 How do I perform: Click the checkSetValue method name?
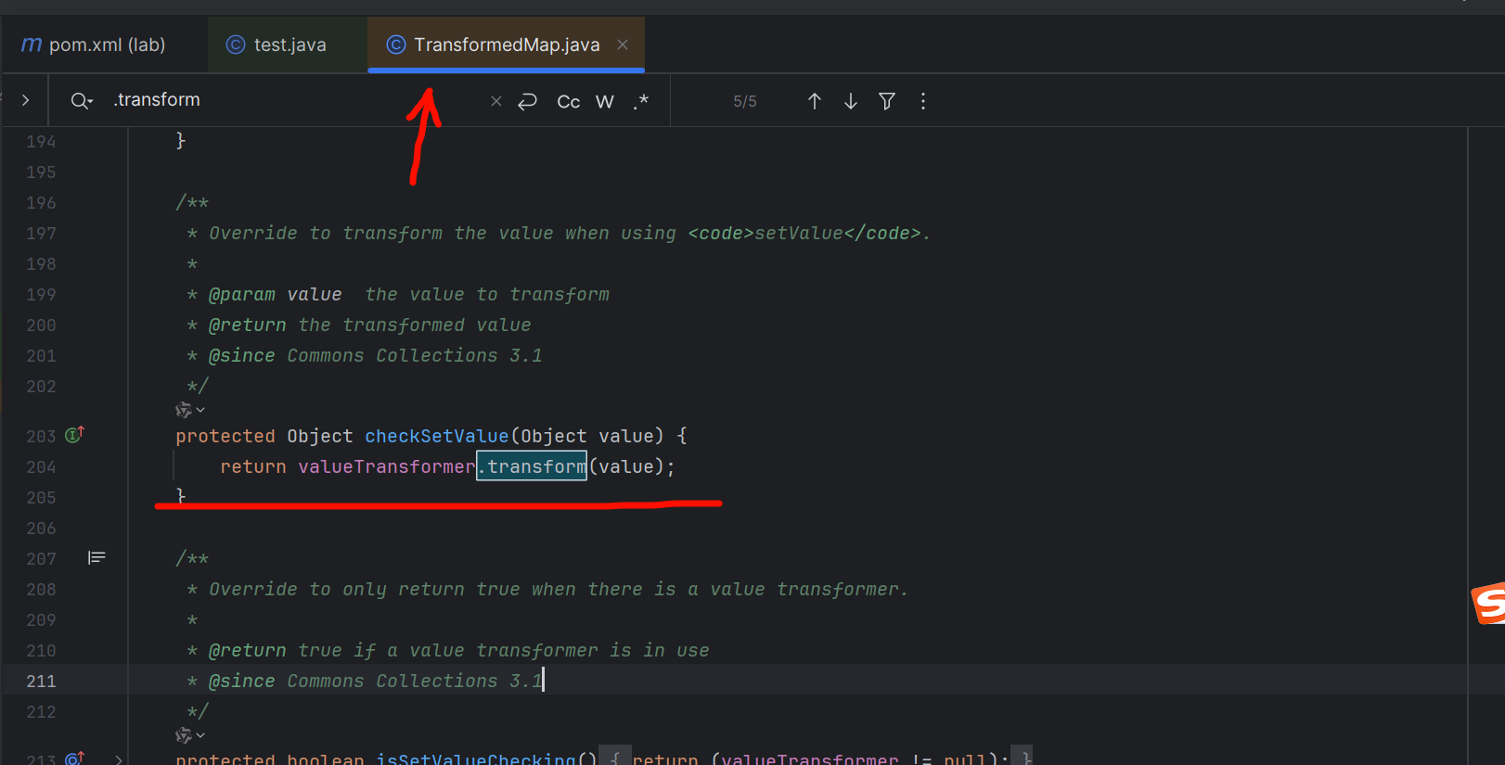pos(436,436)
